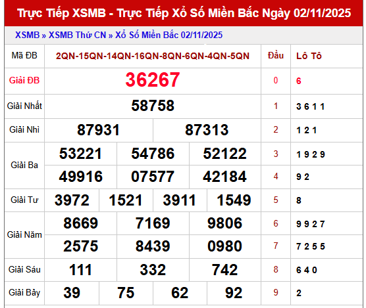Viewport: 366px width, 308px height.
Task: Click the Mã ĐB row label
Action: click(24, 55)
